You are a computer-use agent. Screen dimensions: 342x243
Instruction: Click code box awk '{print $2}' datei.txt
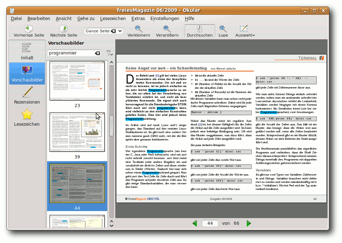pos(221,152)
